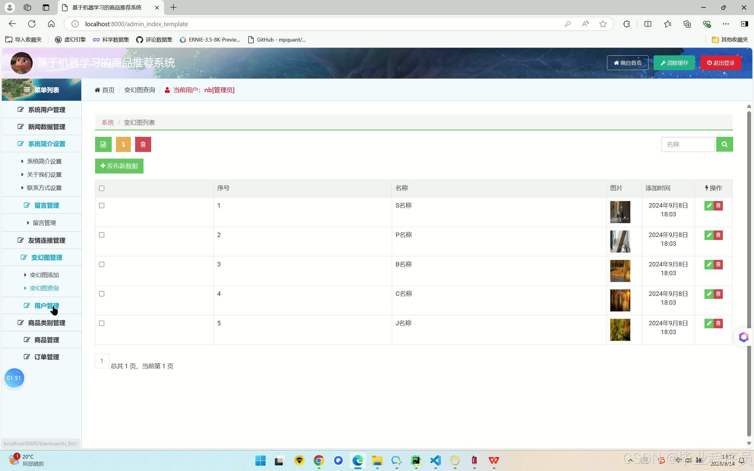
Task: Add page to favorites star icon
Action: tap(603, 24)
